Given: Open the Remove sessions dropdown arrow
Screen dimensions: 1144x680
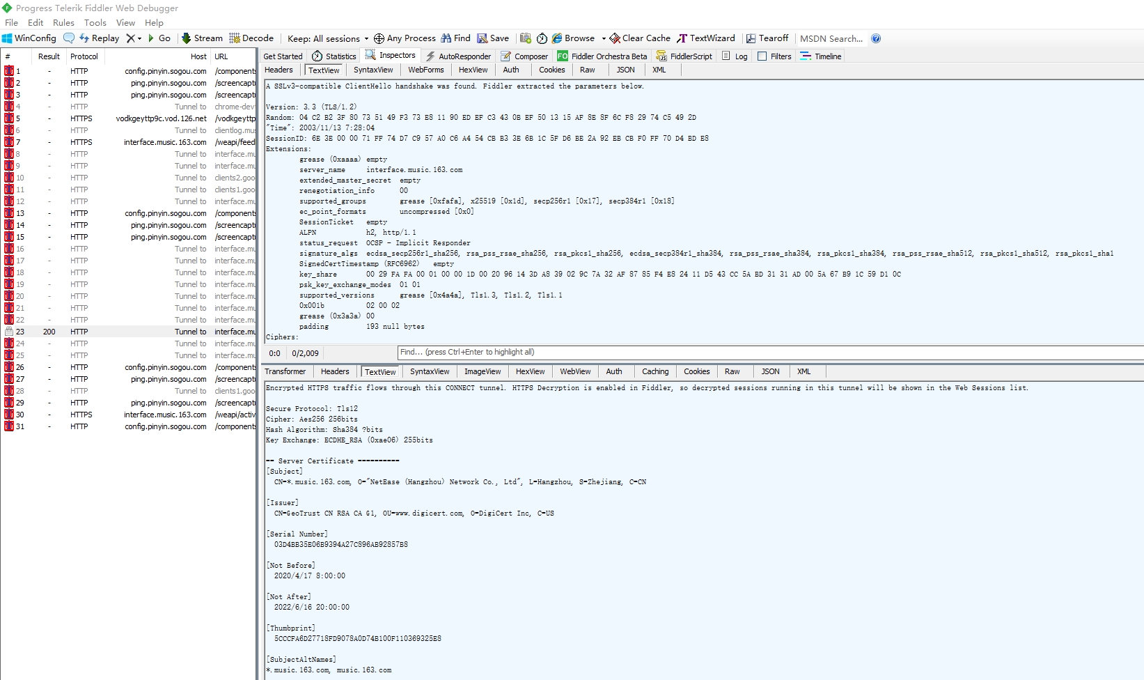Looking at the screenshot, I should pyautogui.click(x=139, y=39).
